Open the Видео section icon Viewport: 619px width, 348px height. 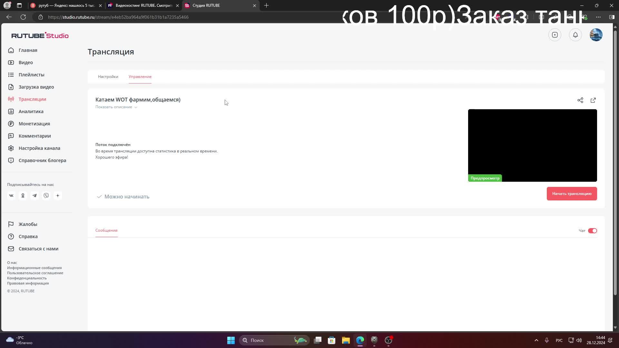[x=11, y=63]
